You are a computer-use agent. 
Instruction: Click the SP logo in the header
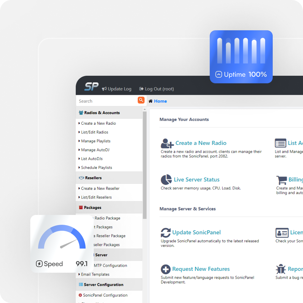pyautogui.click(x=92, y=87)
